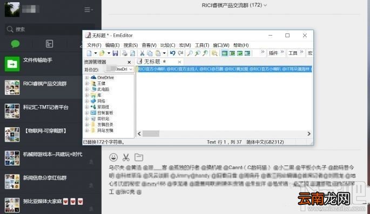Open Find with the first magnifier icon
370x214 pixels.
[190, 53]
